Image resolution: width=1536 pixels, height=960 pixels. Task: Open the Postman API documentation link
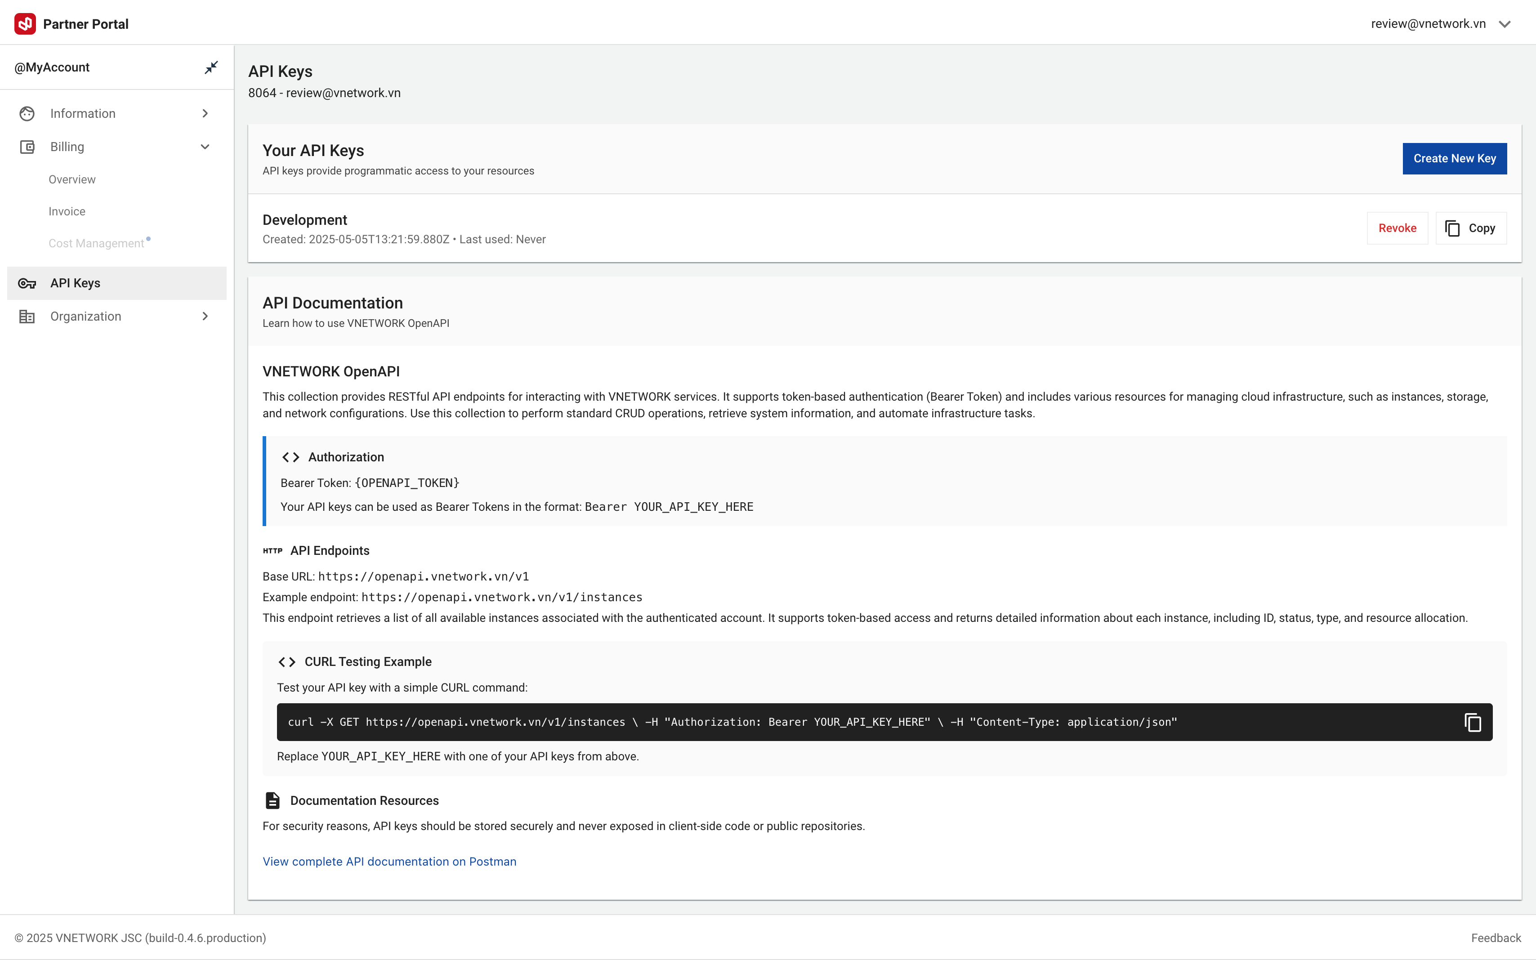(x=389, y=862)
